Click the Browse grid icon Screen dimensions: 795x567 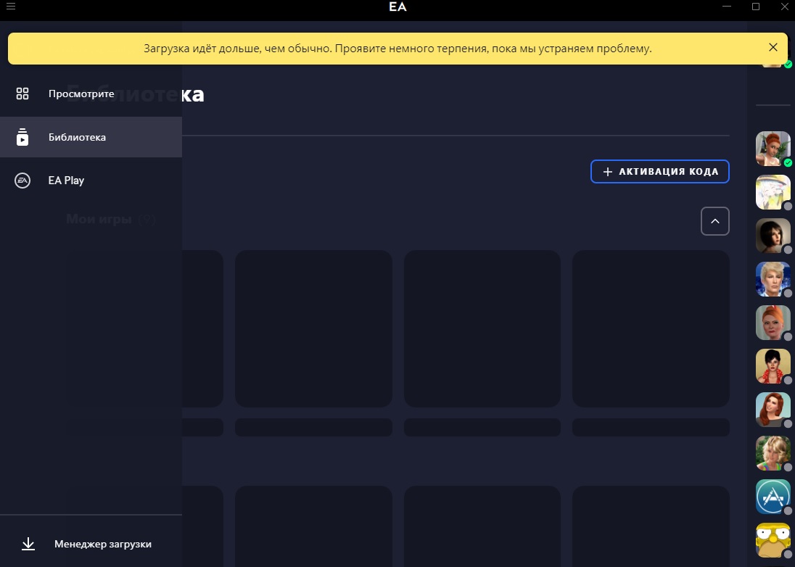[22, 94]
